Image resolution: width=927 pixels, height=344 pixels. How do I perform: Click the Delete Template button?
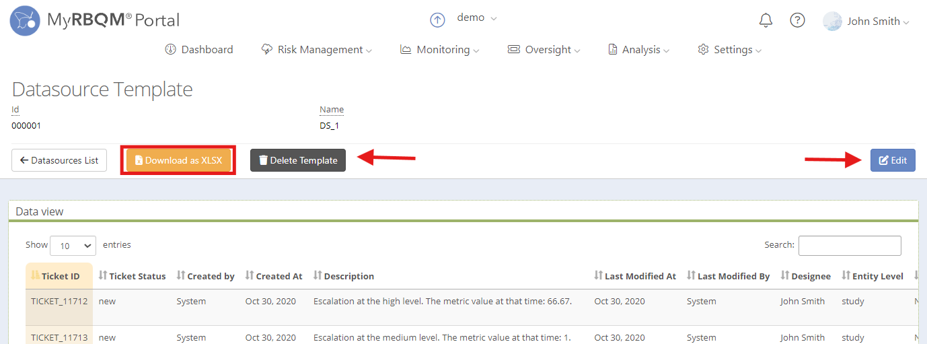(298, 160)
